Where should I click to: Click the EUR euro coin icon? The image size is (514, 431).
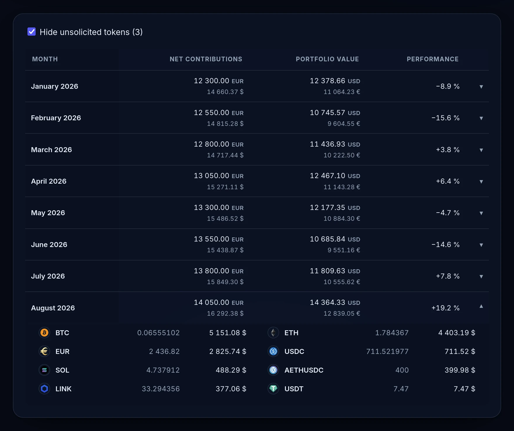click(x=44, y=351)
